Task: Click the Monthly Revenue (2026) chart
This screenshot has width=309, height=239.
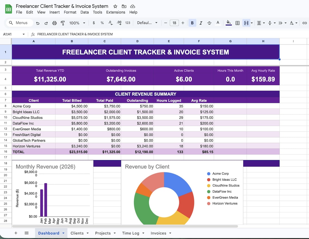Action: (53, 192)
